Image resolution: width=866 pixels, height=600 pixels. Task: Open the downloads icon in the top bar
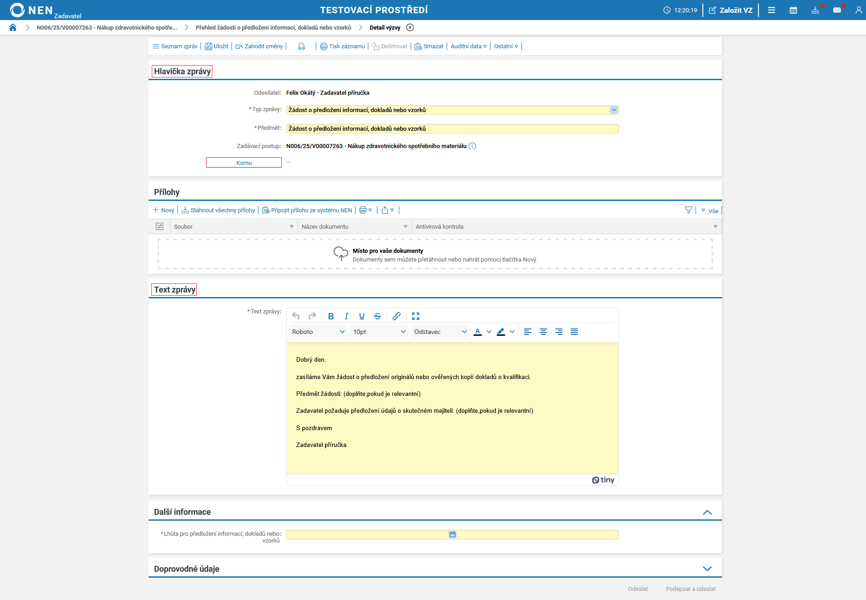point(815,10)
